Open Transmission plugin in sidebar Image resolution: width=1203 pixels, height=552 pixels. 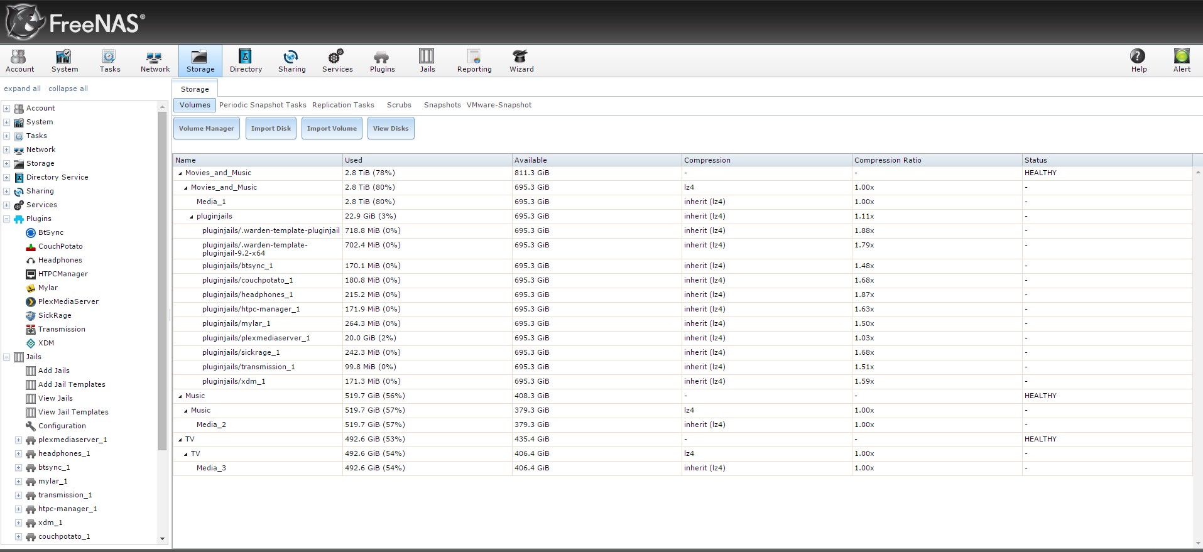point(55,329)
